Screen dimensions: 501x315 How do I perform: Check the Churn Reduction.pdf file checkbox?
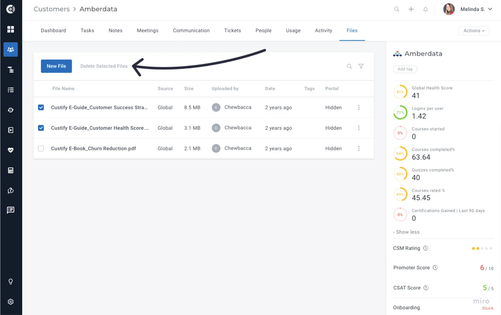(x=41, y=148)
